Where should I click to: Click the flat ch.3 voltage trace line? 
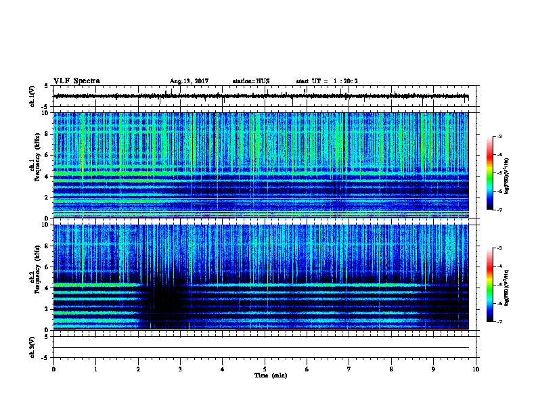click(x=261, y=348)
